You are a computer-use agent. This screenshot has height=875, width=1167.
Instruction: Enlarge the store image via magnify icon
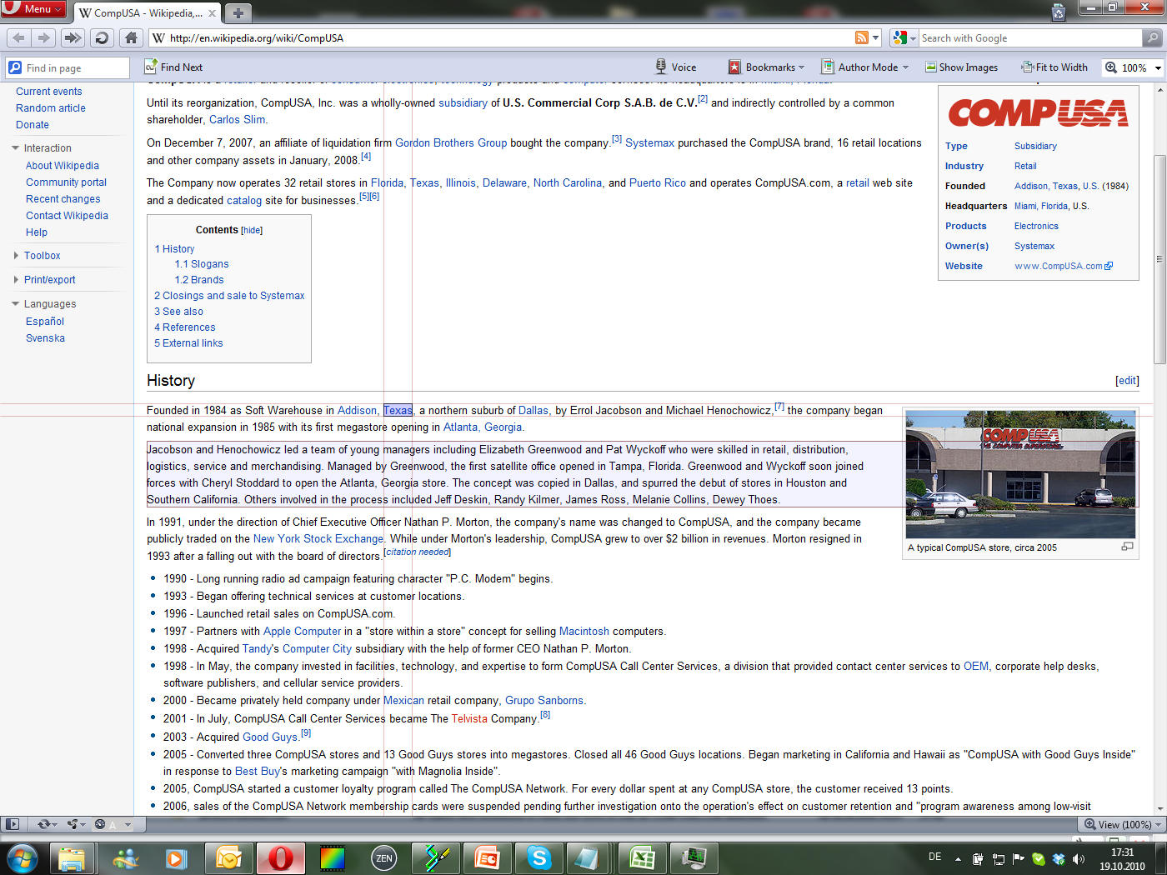point(1128,547)
